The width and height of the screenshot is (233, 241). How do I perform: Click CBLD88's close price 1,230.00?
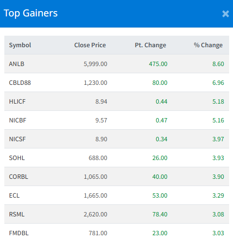pos(96,83)
